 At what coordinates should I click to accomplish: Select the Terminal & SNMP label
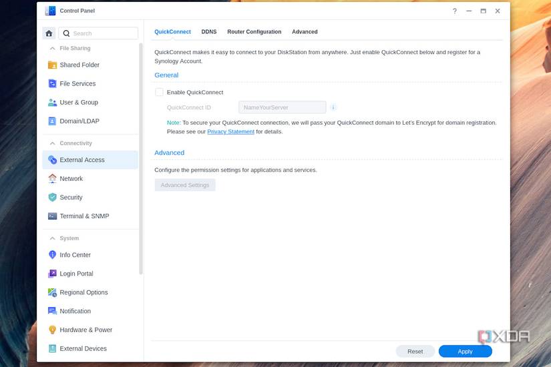pyautogui.click(x=84, y=216)
